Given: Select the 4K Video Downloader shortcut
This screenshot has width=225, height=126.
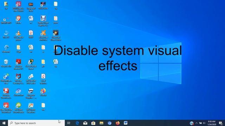Looking at the screenshot, I should click(18, 108).
